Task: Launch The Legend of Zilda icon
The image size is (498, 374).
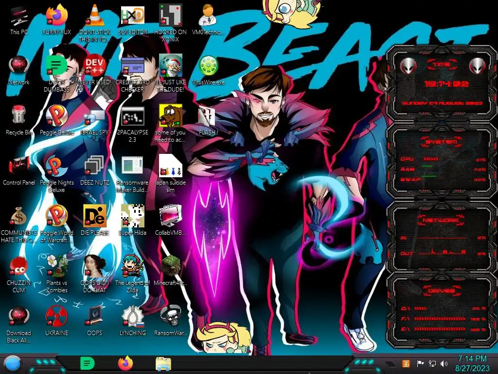Action: 132,274
